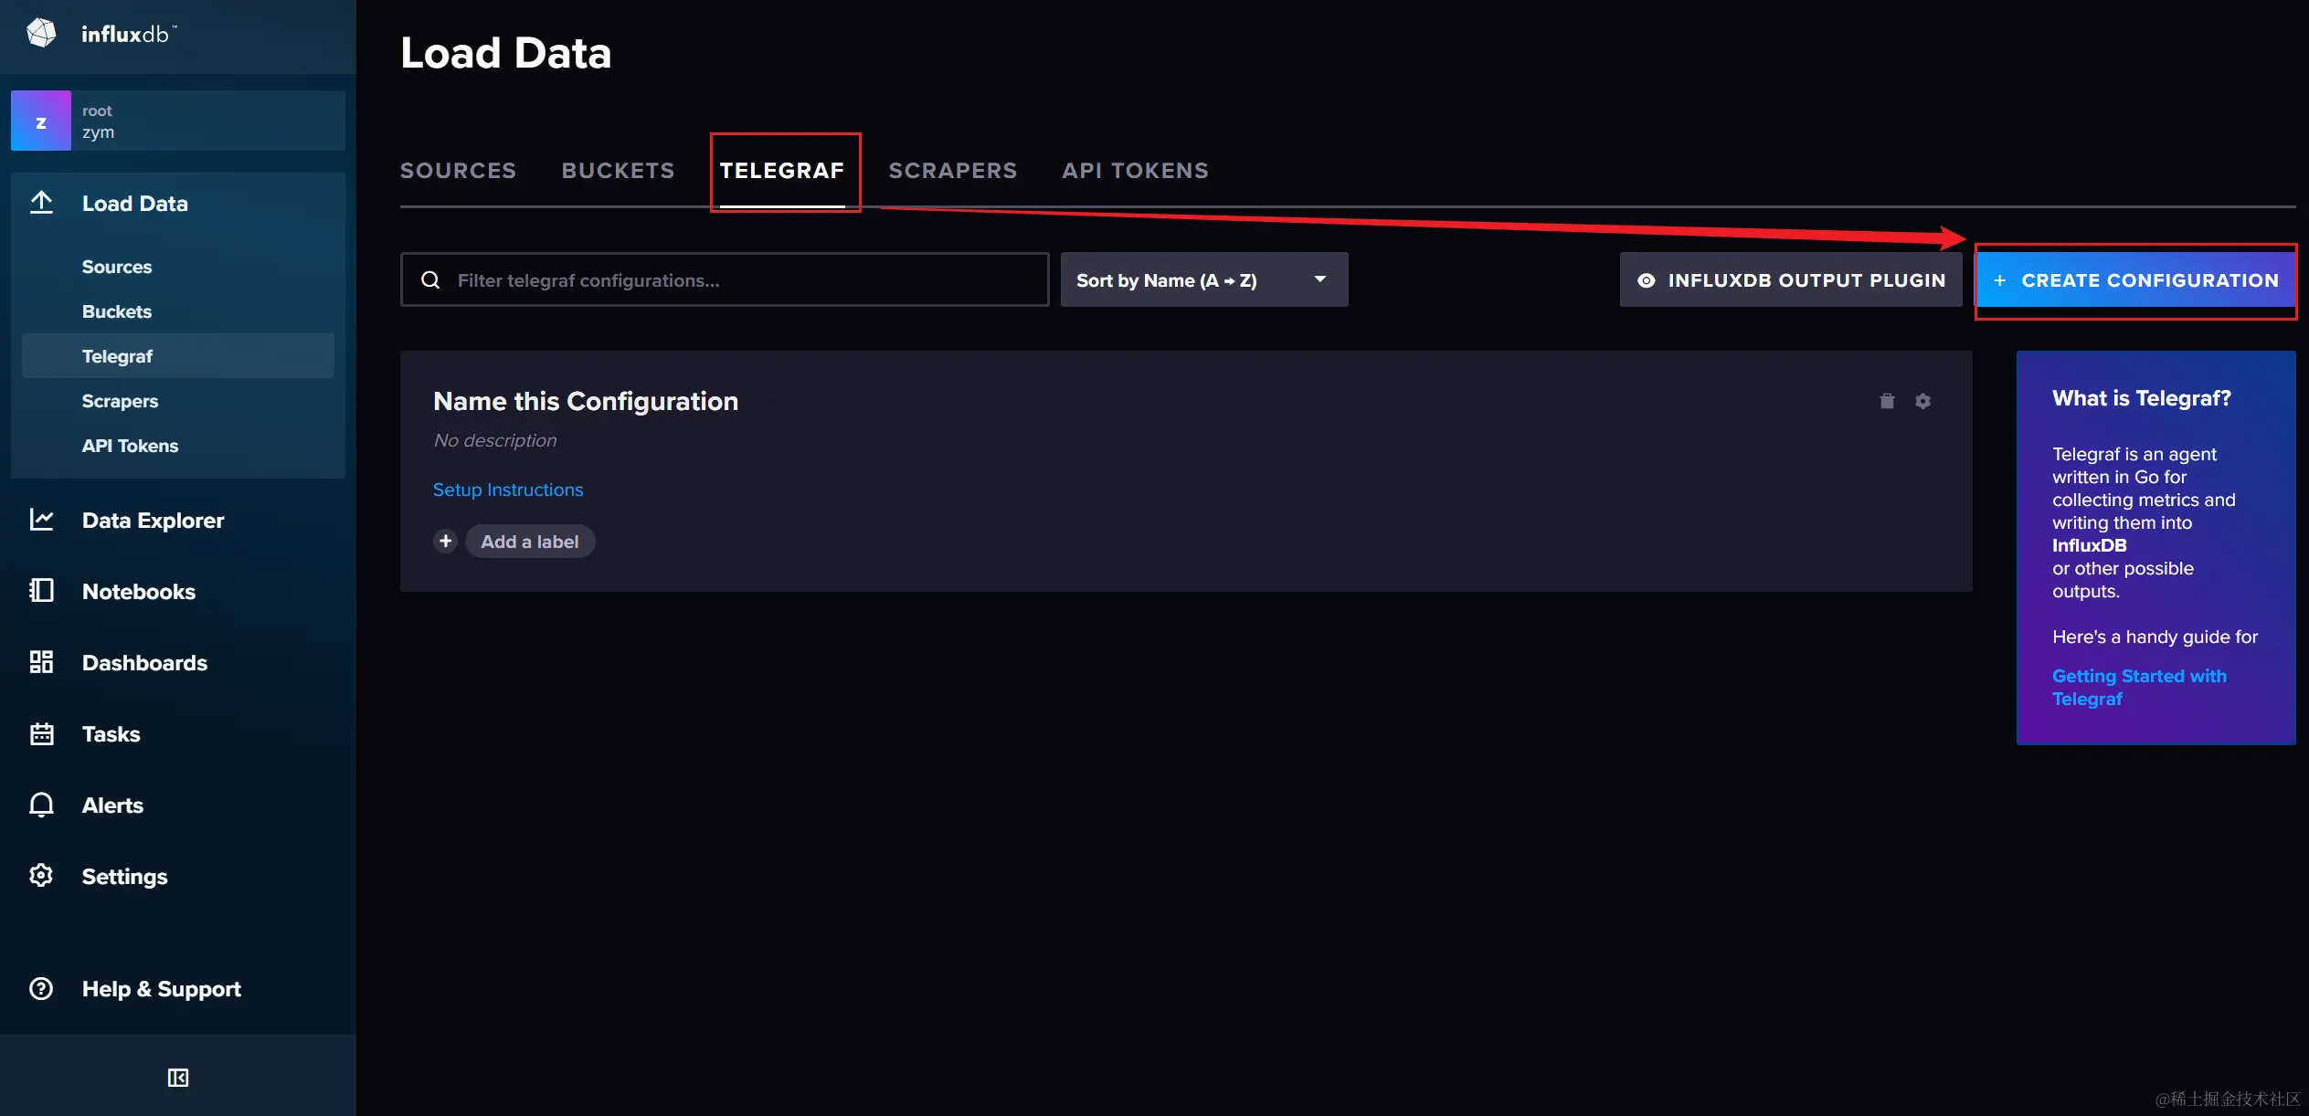Open root zym account switcher
The image size is (2309, 1116).
[x=178, y=121]
